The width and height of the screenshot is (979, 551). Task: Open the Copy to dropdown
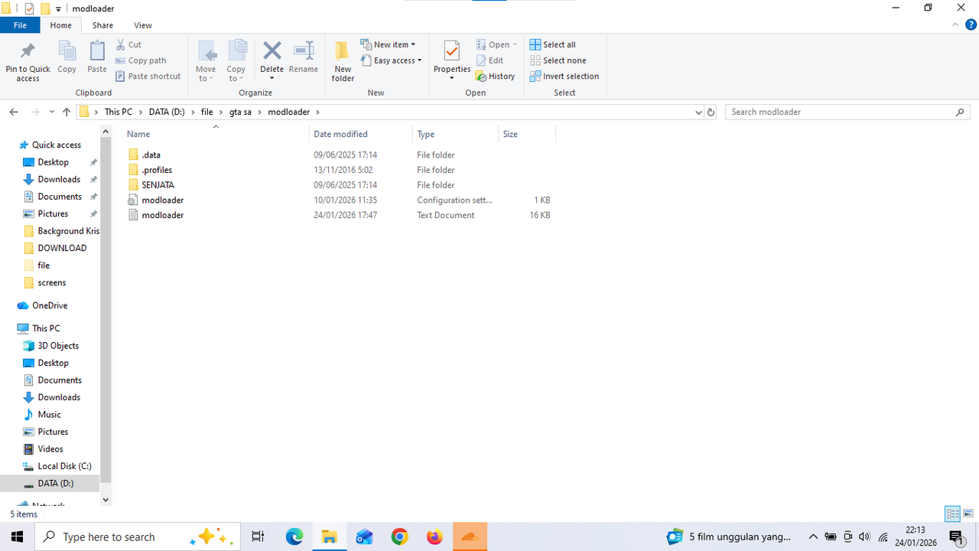[236, 61]
